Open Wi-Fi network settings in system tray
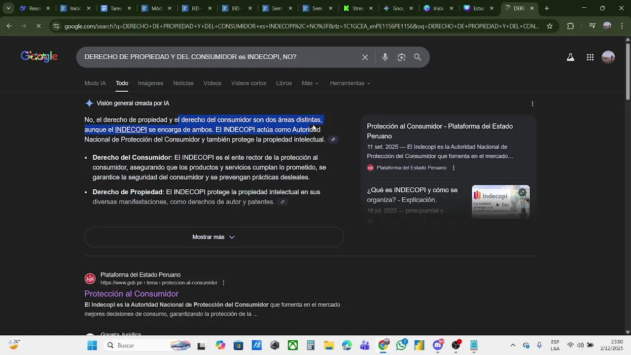This screenshot has width=631, height=355. [570, 346]
